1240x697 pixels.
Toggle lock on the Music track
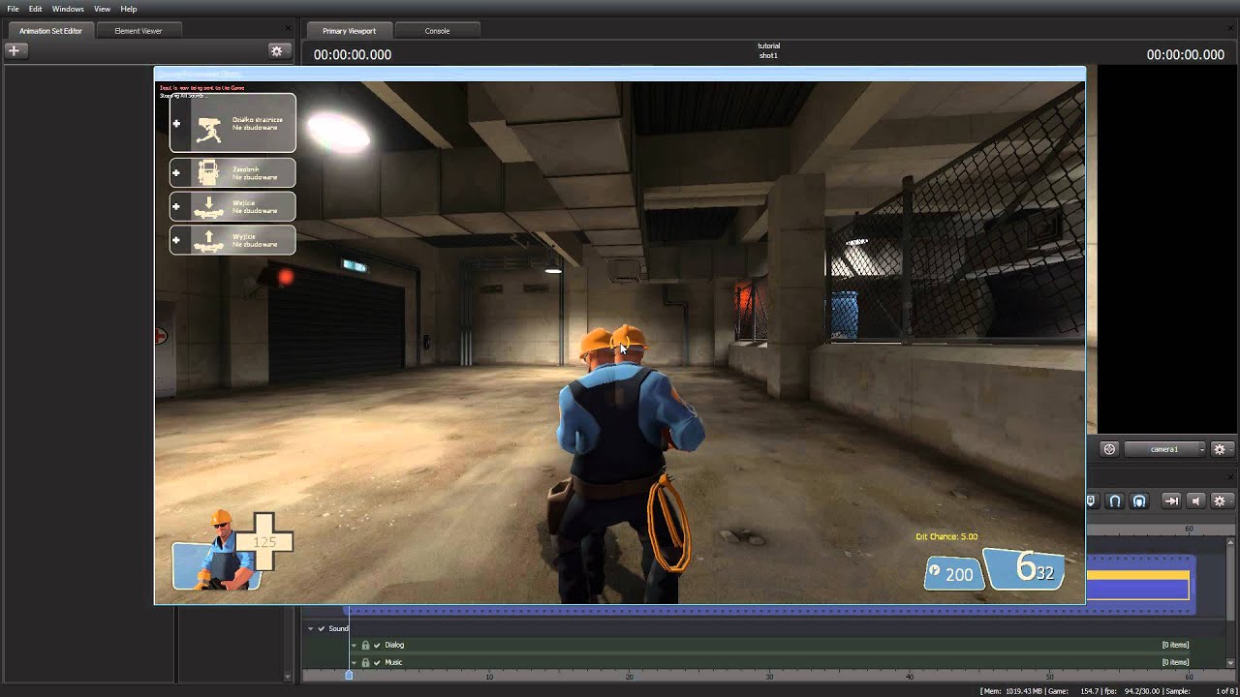tap(365, 662)
